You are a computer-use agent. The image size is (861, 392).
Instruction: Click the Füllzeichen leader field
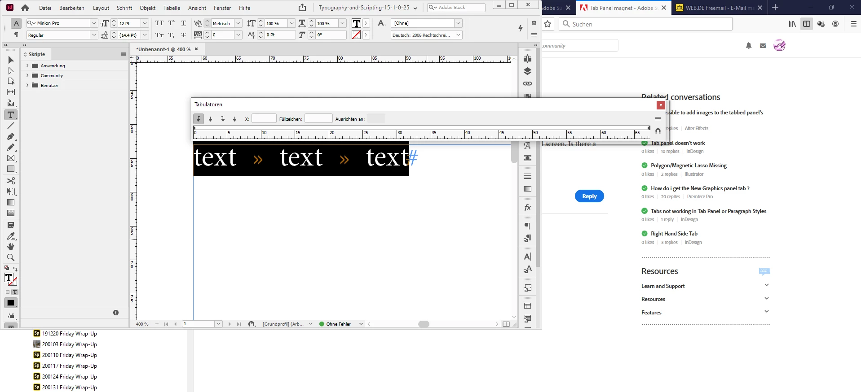318,118
